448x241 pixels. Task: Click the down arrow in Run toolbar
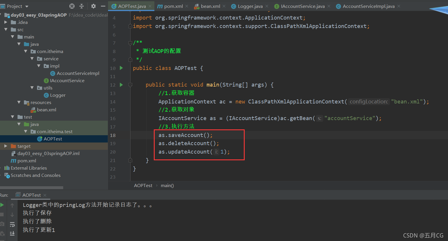coord(12,214)
